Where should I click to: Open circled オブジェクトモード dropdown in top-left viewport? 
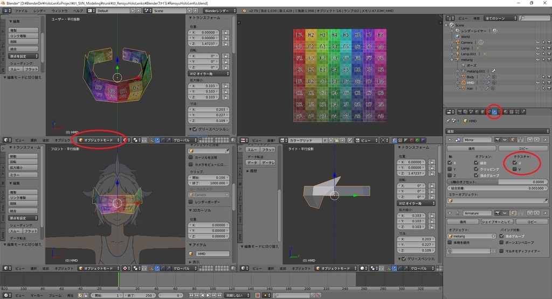pos(100,140)
